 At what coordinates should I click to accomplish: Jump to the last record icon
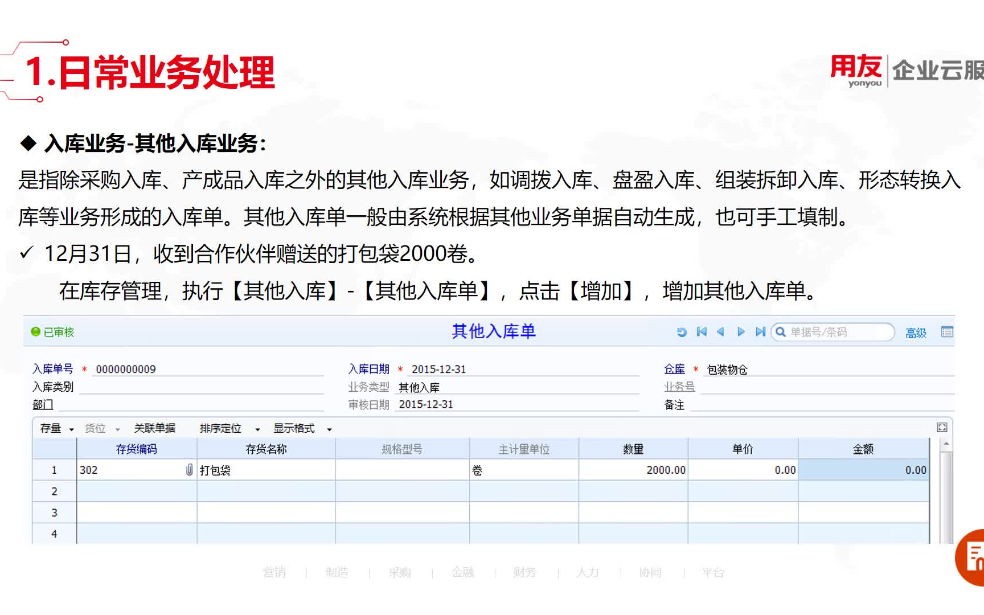click(x=761, y=332)
